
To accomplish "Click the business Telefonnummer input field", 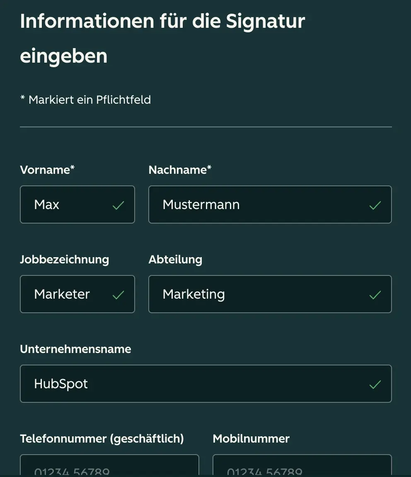I will pos(109,467).
